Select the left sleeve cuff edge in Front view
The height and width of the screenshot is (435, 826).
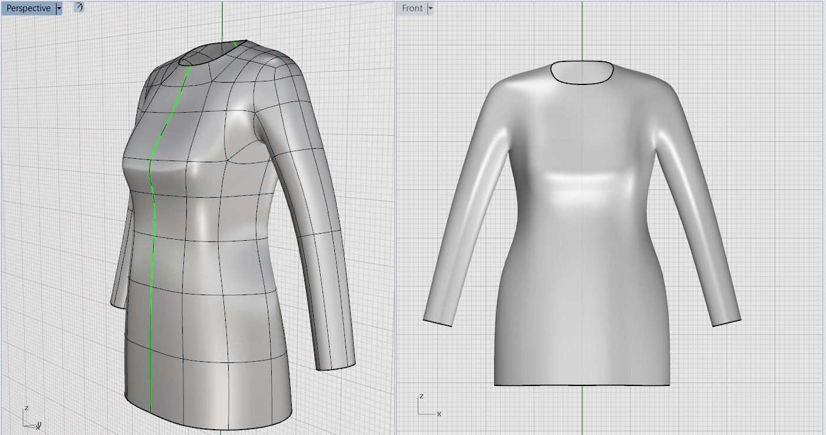[437, 323]
